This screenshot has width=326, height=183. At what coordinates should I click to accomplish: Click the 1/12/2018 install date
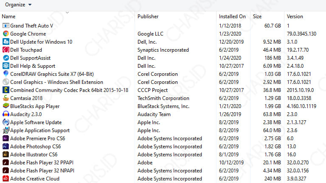[x=230, y=26]
